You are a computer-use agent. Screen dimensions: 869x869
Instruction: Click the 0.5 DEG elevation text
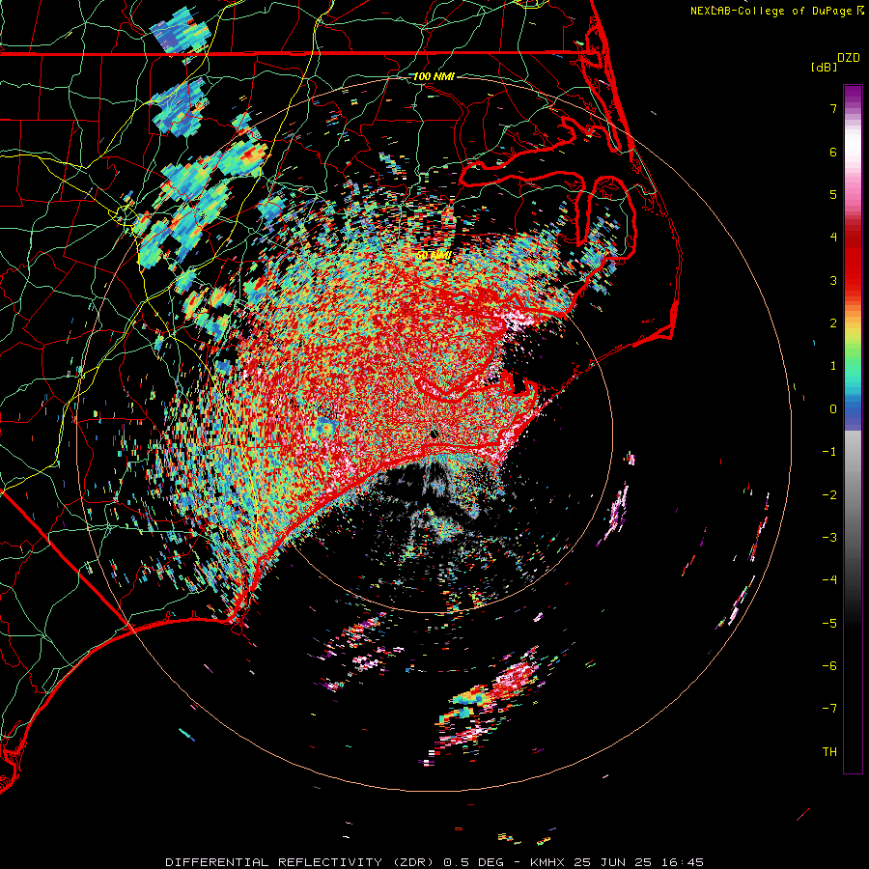point(474,862)
